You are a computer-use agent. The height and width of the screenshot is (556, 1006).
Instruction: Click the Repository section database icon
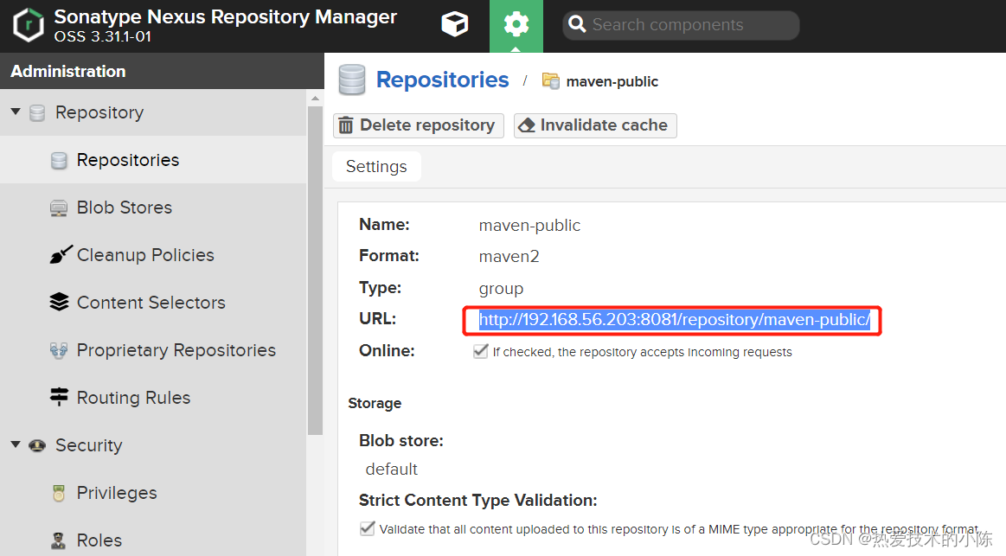tap(37, 113)
